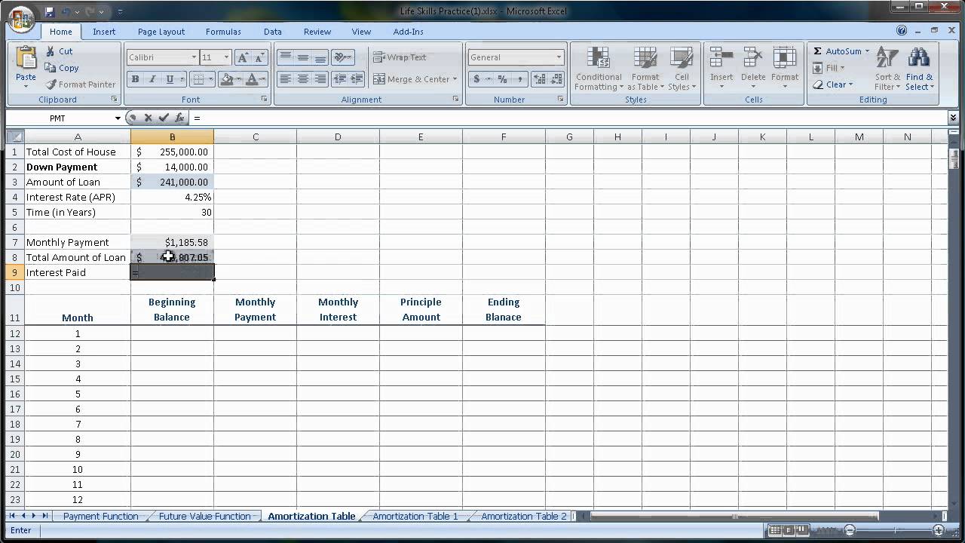
Task: Increase font size with Grow Font
Action: (x=243, y=57)
